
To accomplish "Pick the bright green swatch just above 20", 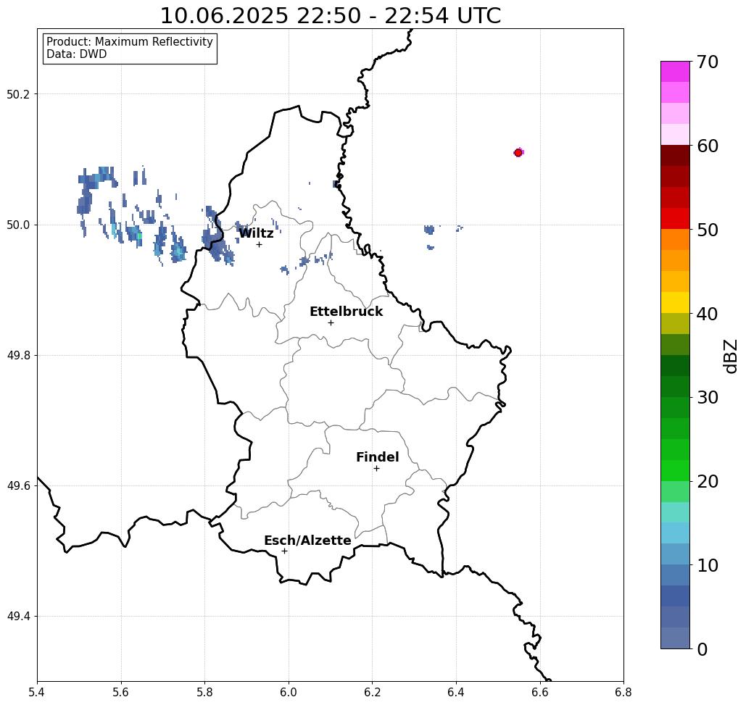I will [x=675, y=470].
